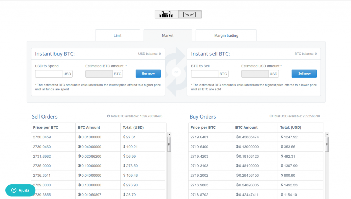
Task: Select sell order price 2730.0460
Action: tap(42, 147)
